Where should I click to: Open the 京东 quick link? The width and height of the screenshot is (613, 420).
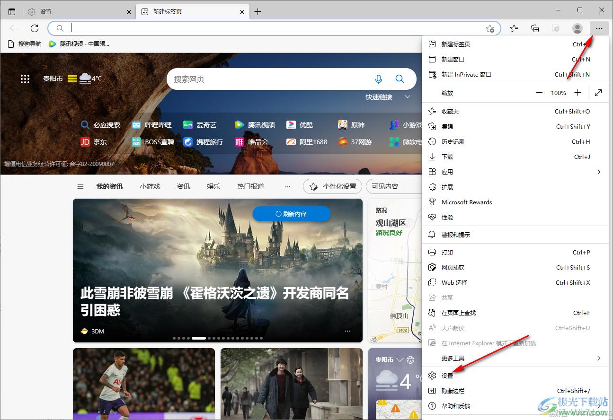94,141
